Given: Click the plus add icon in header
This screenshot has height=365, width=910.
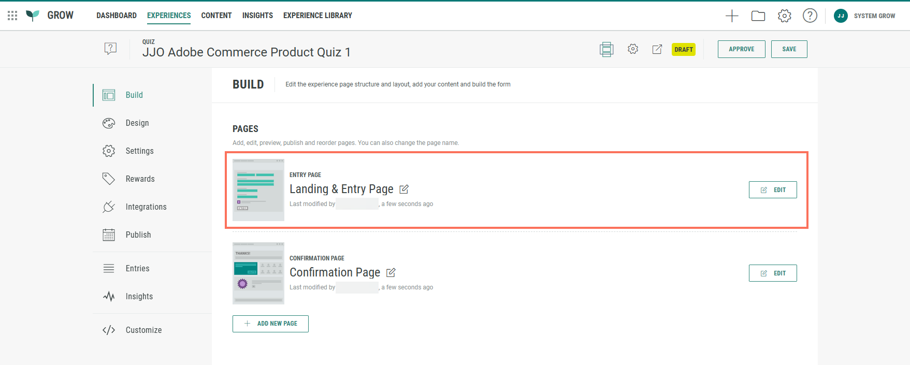Looking at the screenshot, I should pos(732,16).
